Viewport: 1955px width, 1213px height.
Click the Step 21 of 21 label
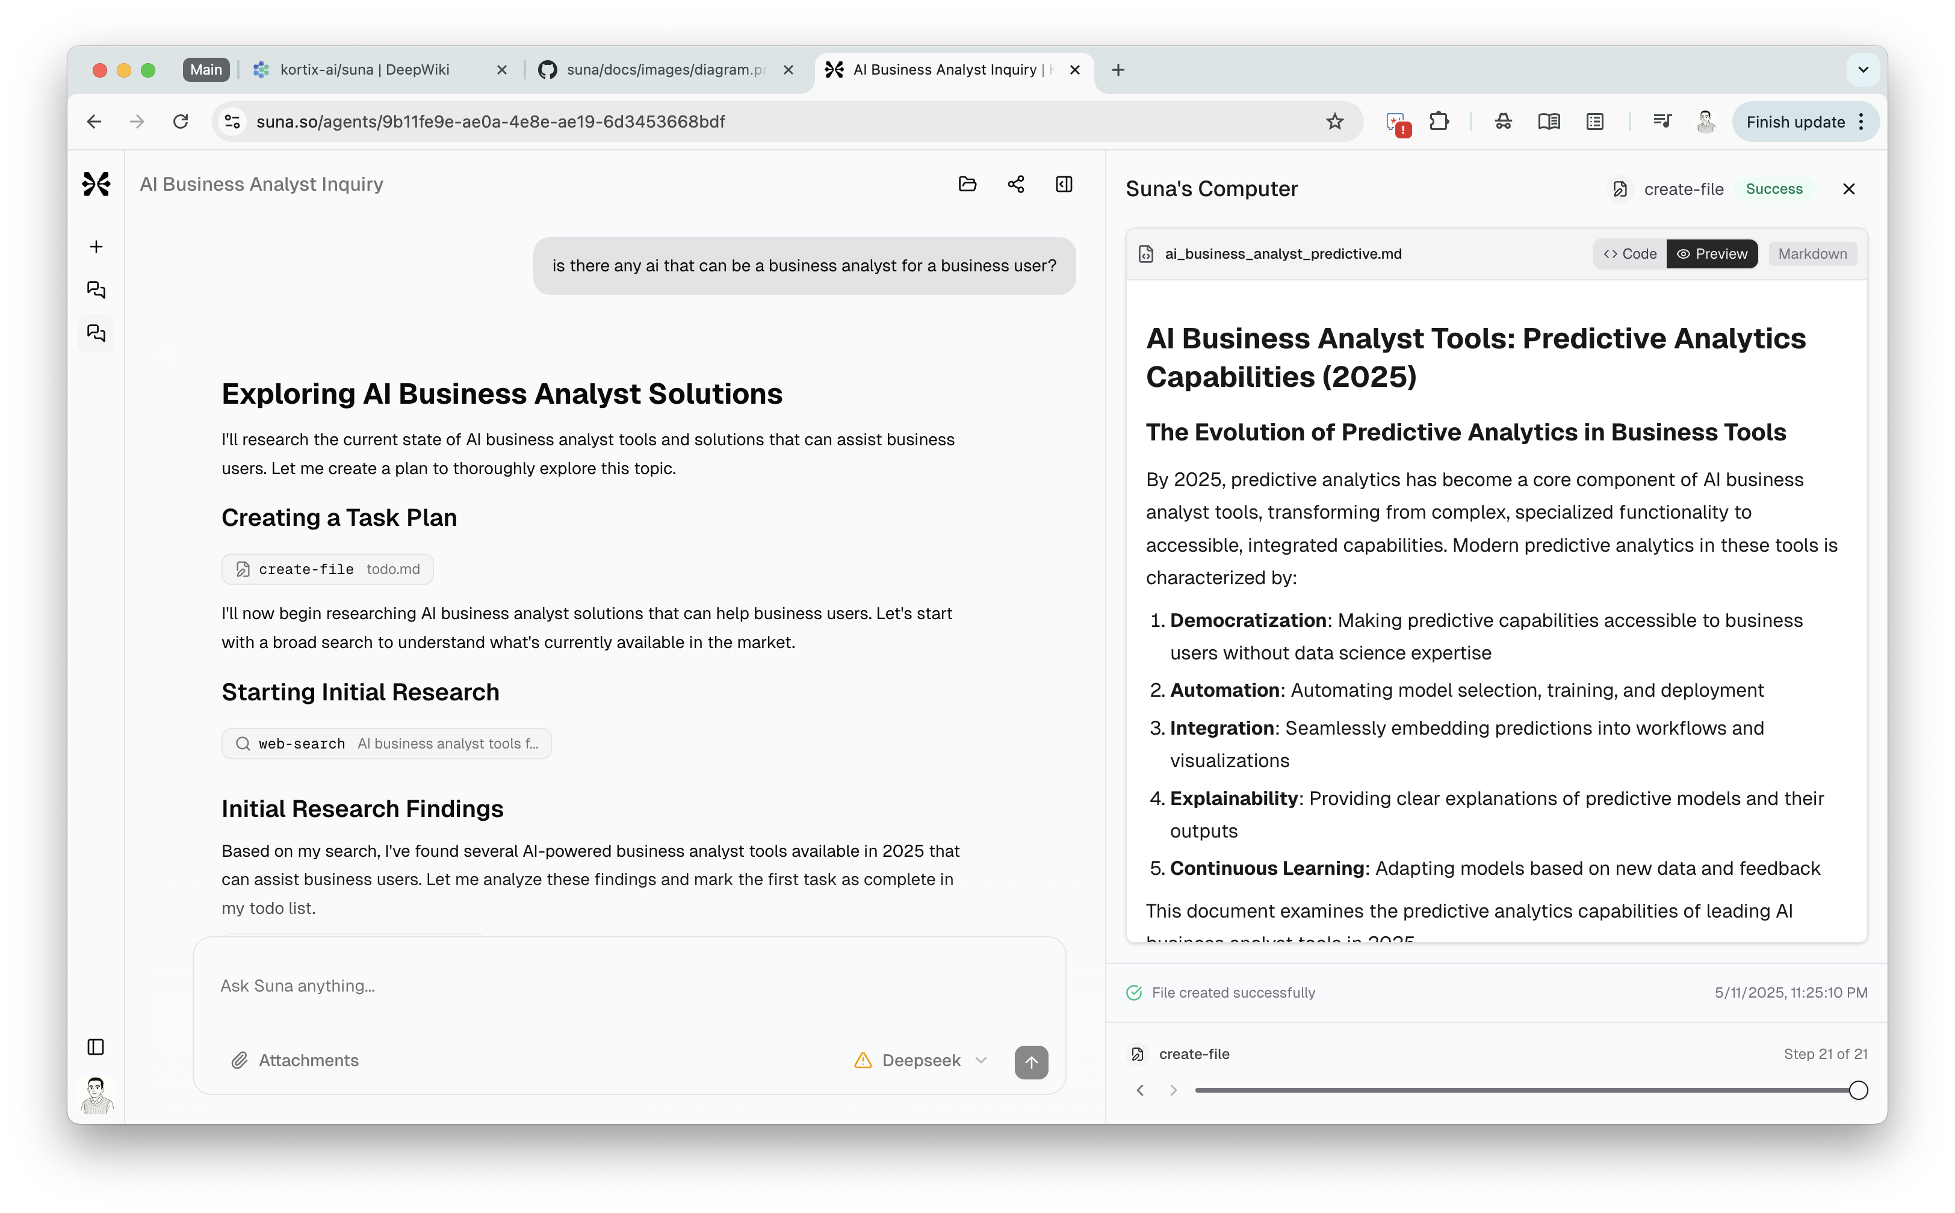click(1826, 1054)
